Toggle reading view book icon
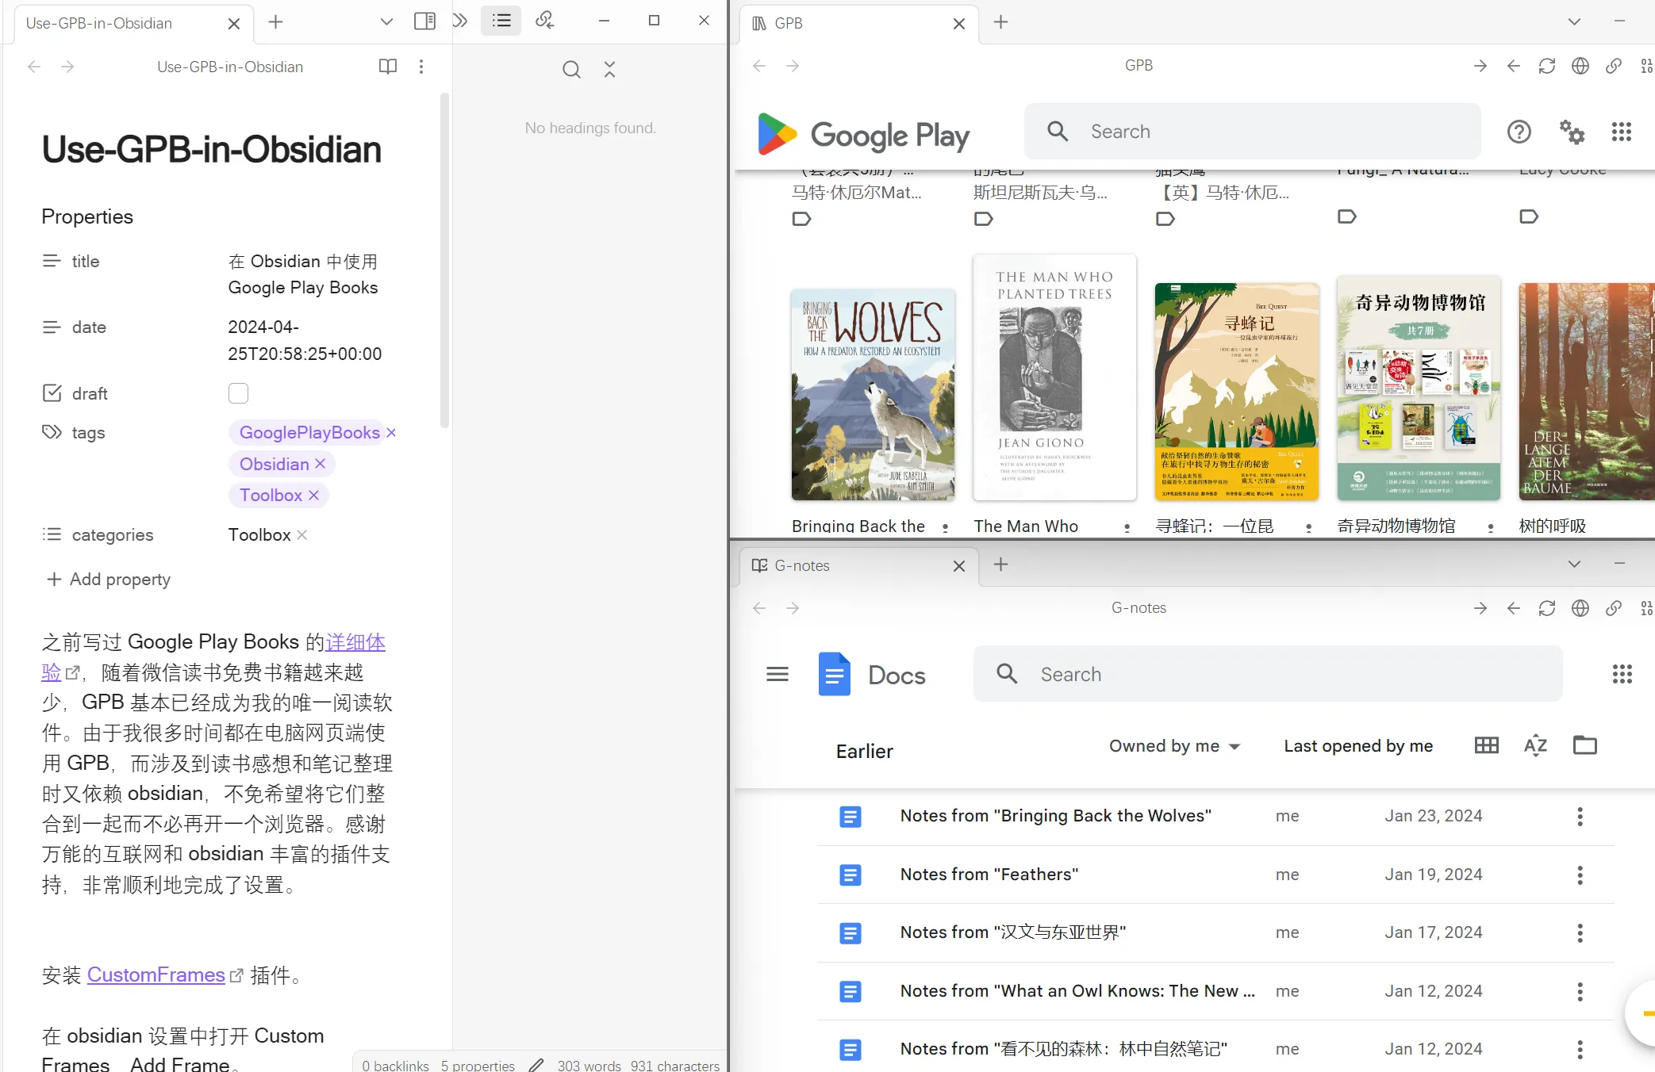Viewport: 1655px width, 1072px height. [388, 67]
